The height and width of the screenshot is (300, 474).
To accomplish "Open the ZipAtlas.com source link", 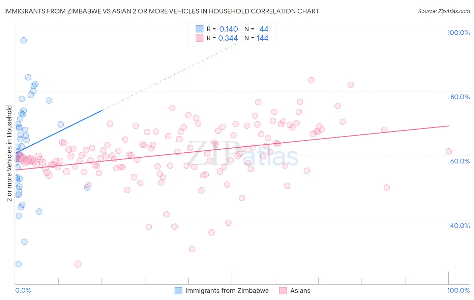I will click(444, 11).
